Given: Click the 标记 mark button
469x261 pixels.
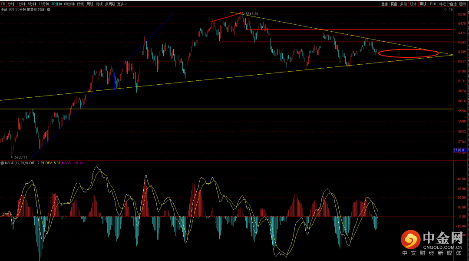Looking at the screenshot, I should coord(443,4).
